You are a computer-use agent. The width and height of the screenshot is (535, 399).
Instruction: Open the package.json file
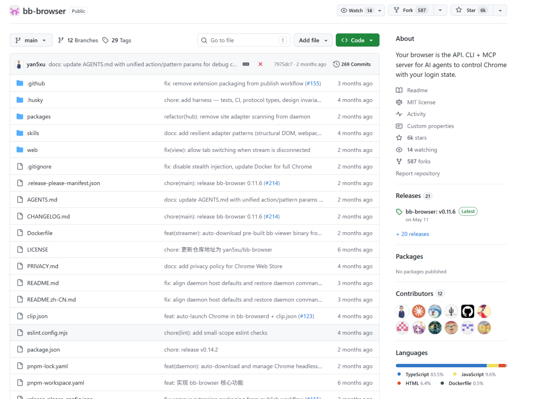coord(43,349)
